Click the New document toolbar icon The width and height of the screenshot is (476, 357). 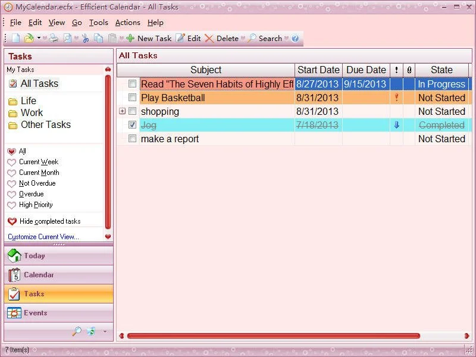16,39
